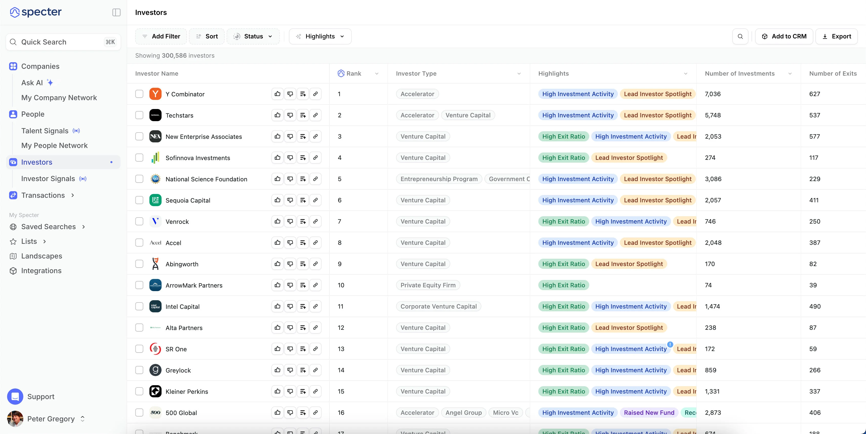
Task: Expand the Lists section
Action: 44,241
